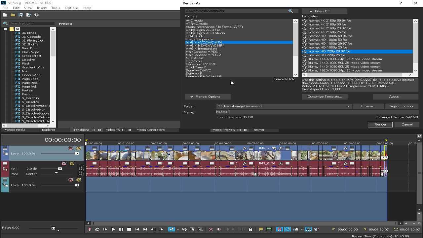423x238 pixels.
Task: Insert a marker with yellow flag icon
Action: point(261,229)
